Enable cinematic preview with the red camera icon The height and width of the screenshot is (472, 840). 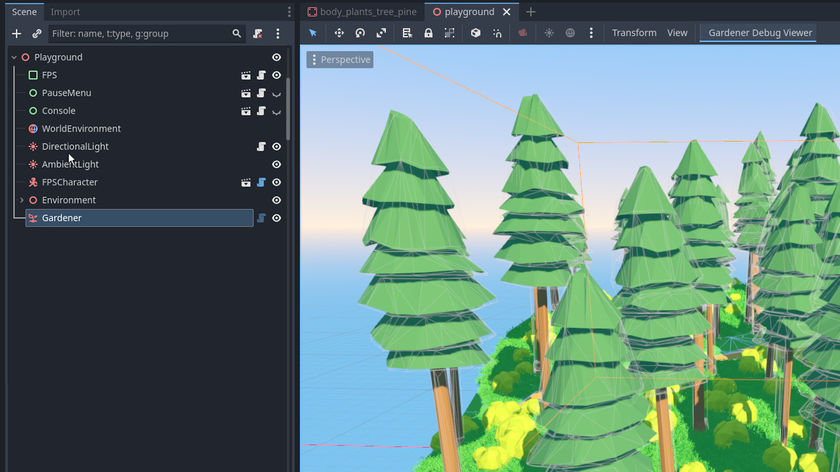click(522, 32)
